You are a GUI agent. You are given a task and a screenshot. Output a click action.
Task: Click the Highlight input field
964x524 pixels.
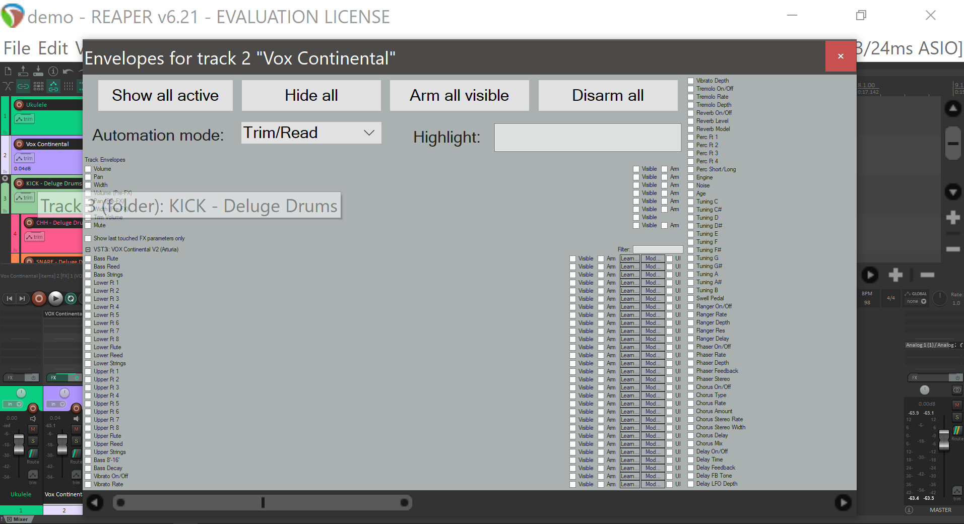[588, 138]
